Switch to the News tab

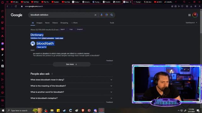click(47, 23)
